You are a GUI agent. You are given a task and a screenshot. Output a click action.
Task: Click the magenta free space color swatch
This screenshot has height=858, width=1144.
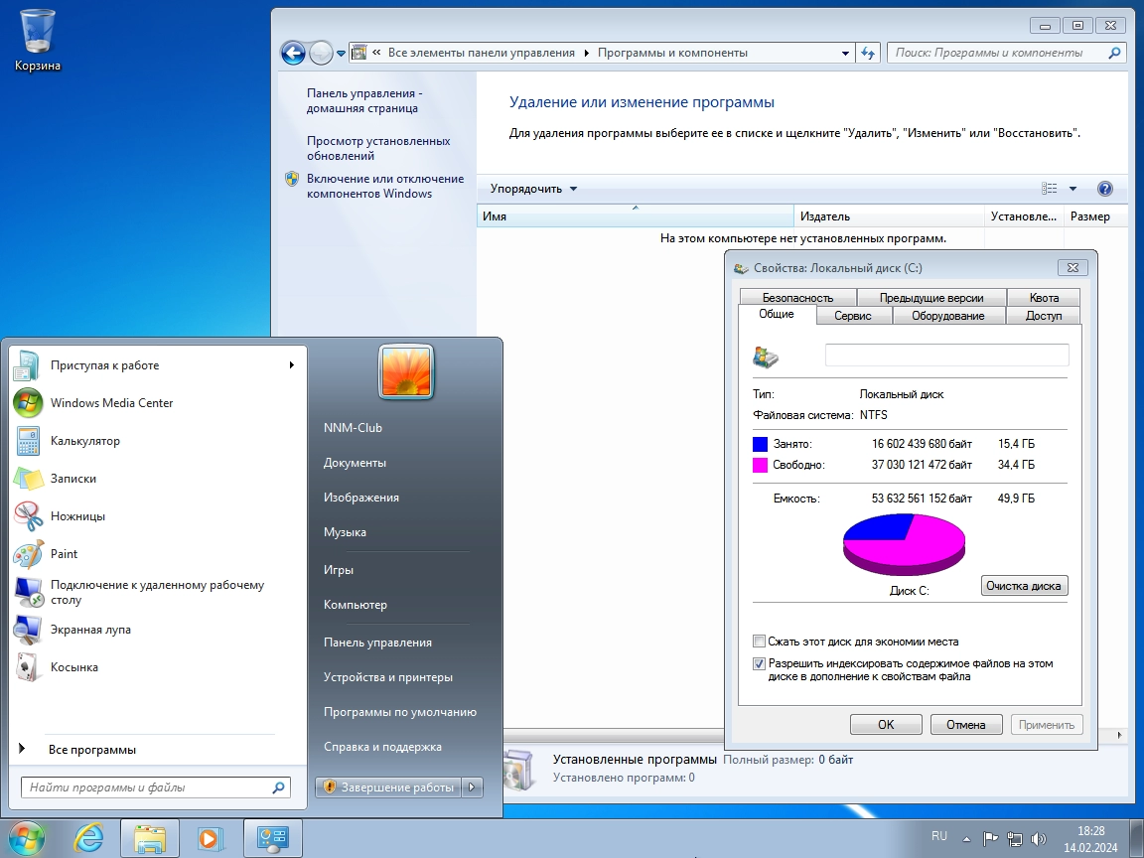click(760, 465)
